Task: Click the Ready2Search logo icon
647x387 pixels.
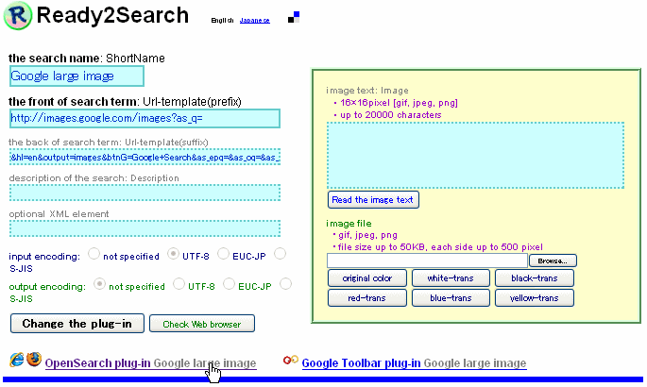Action: point(18,16)
